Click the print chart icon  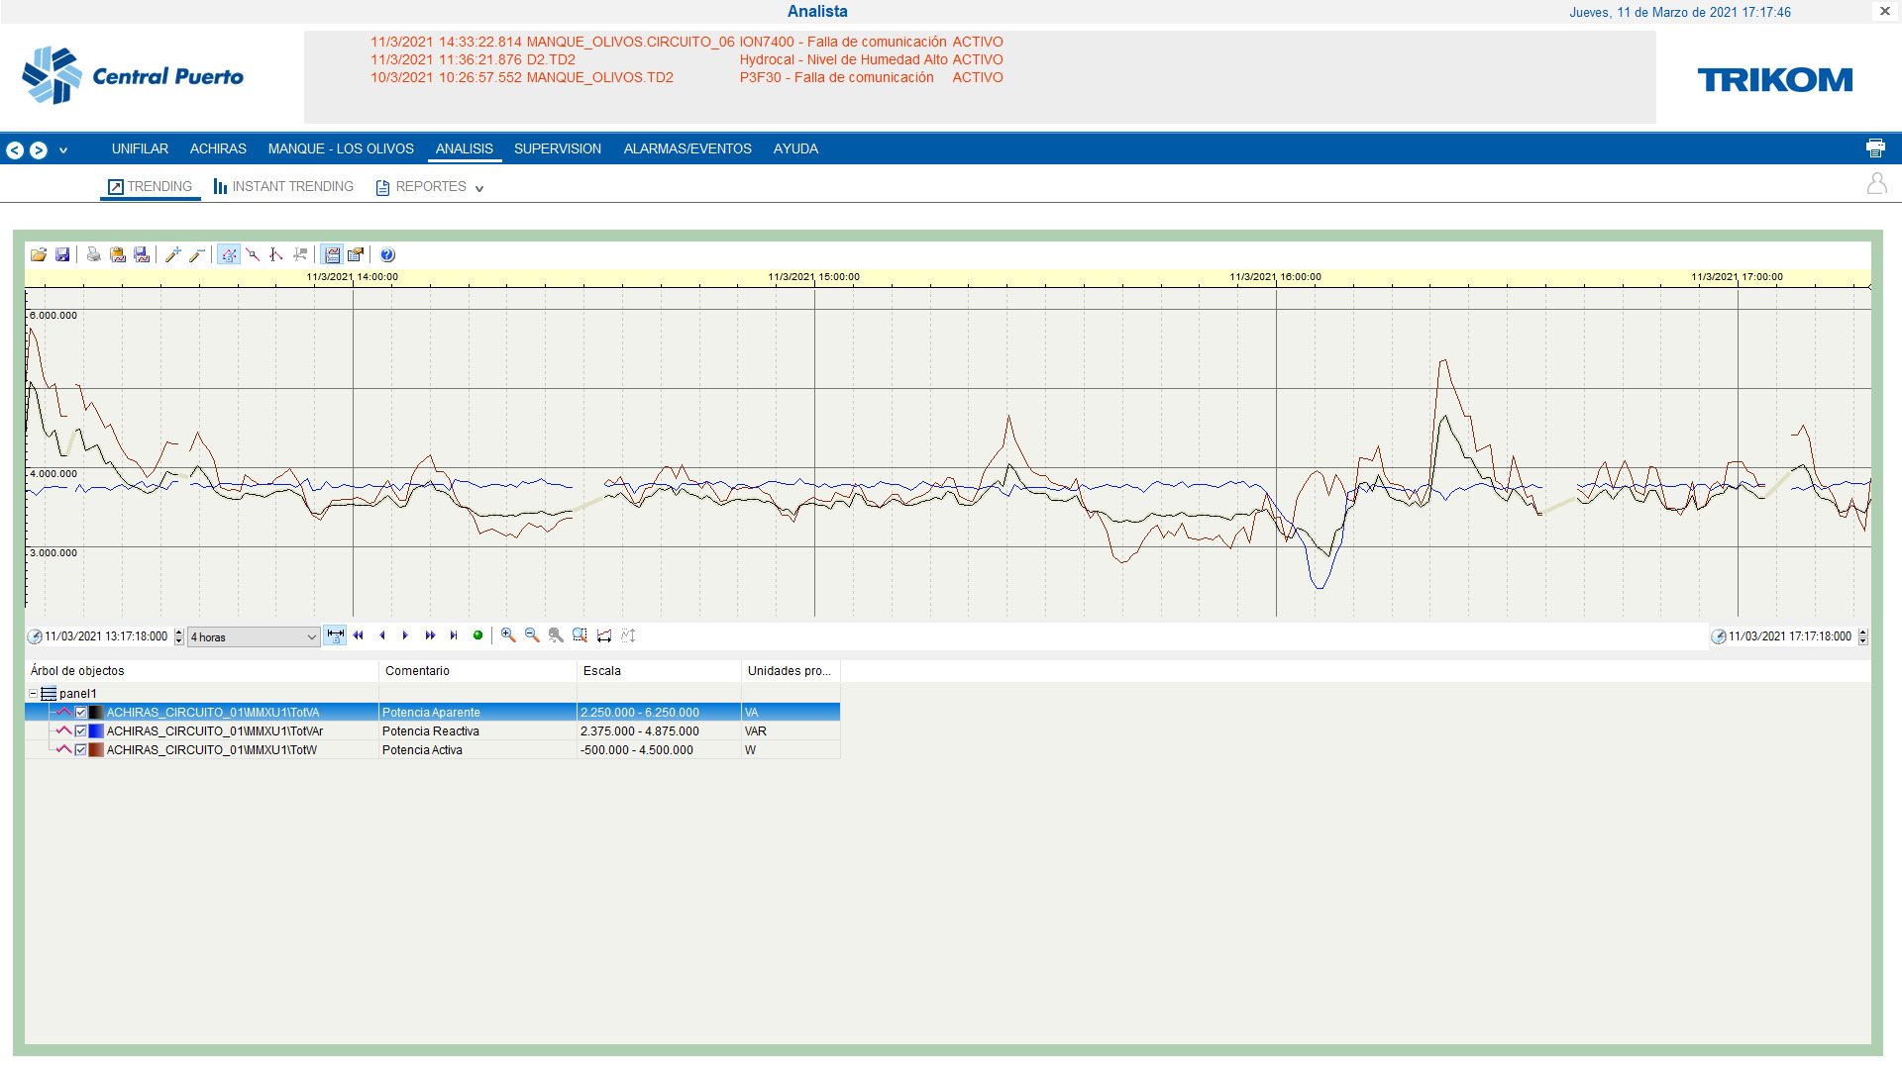click(x=93, y=254)
